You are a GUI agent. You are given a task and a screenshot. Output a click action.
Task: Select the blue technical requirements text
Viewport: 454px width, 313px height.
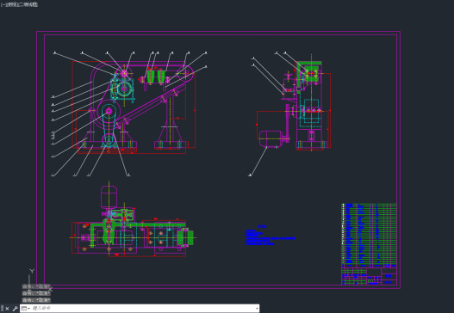pos(270,236)
